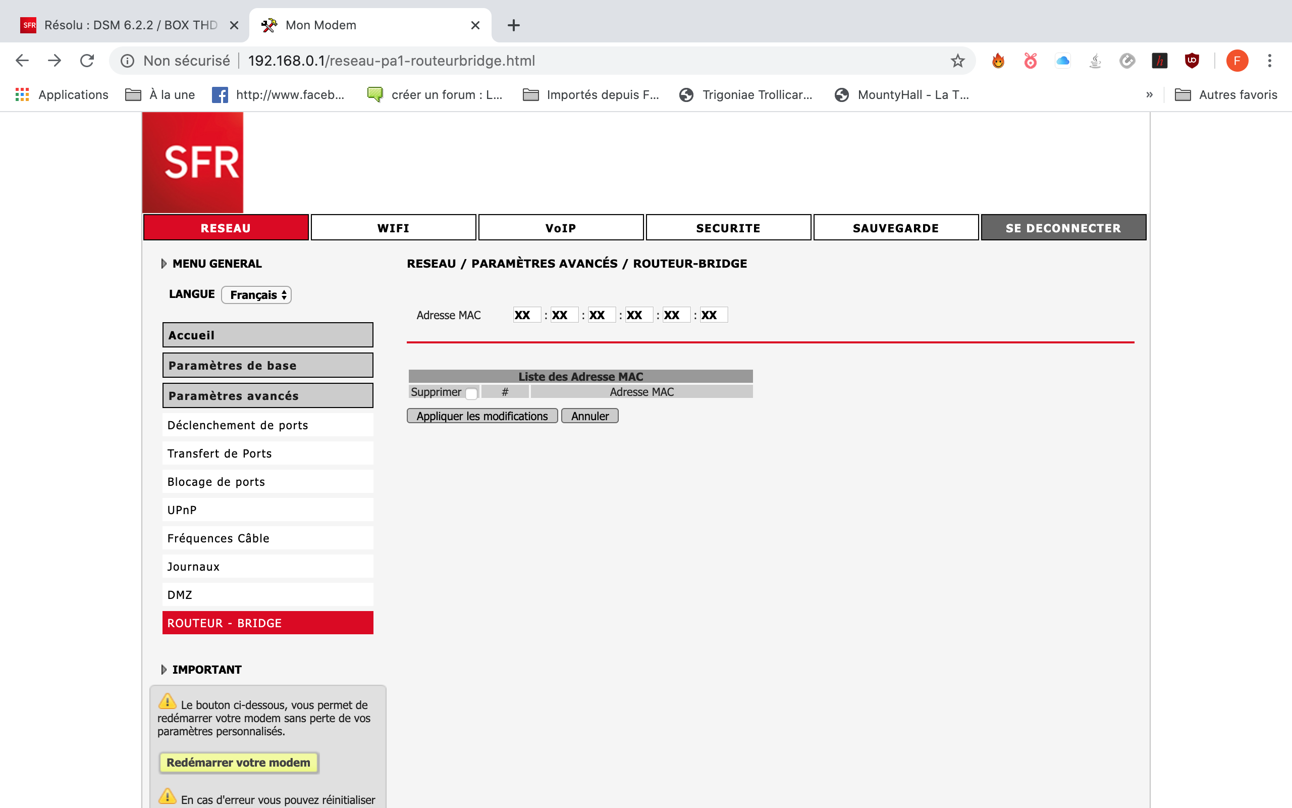The image size is (1292, 808).
Task: Click the Redémarrer votre modem button
Action: [x=238, y=763]
